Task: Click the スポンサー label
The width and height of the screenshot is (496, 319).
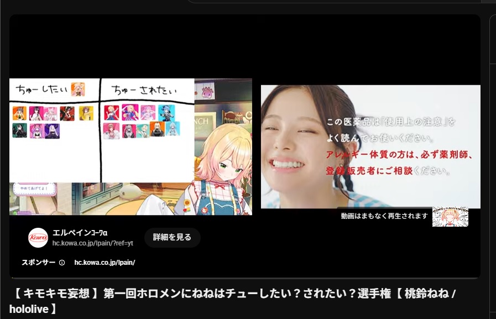Action: click(38, 263)
